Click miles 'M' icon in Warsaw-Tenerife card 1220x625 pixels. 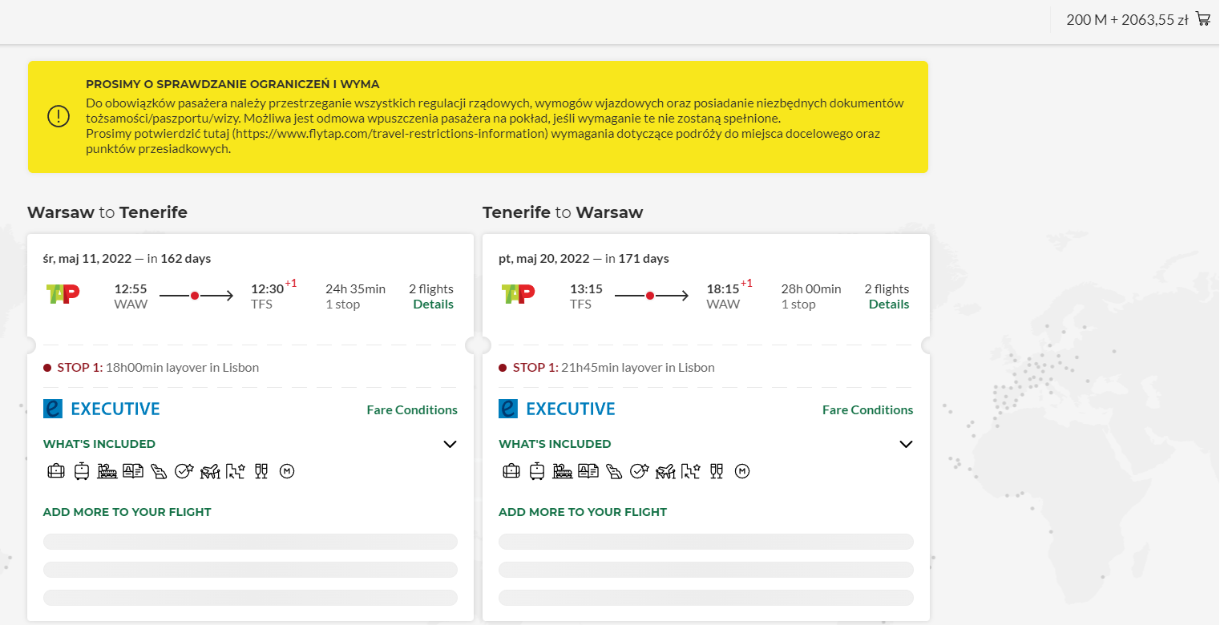pyautogui.click(x=287, y=471)
